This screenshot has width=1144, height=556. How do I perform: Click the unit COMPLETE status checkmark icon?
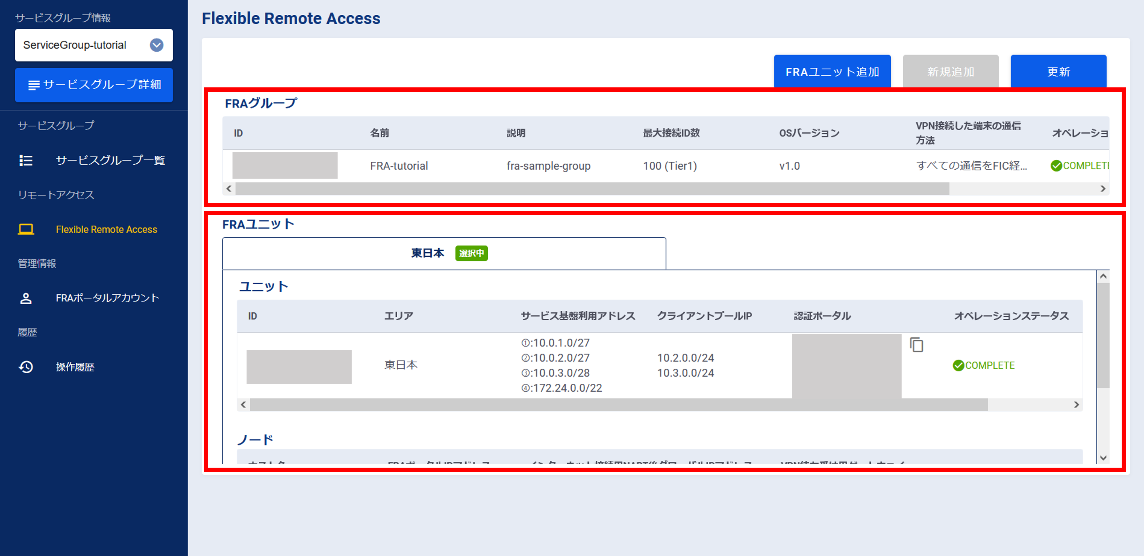coord(958,365)
